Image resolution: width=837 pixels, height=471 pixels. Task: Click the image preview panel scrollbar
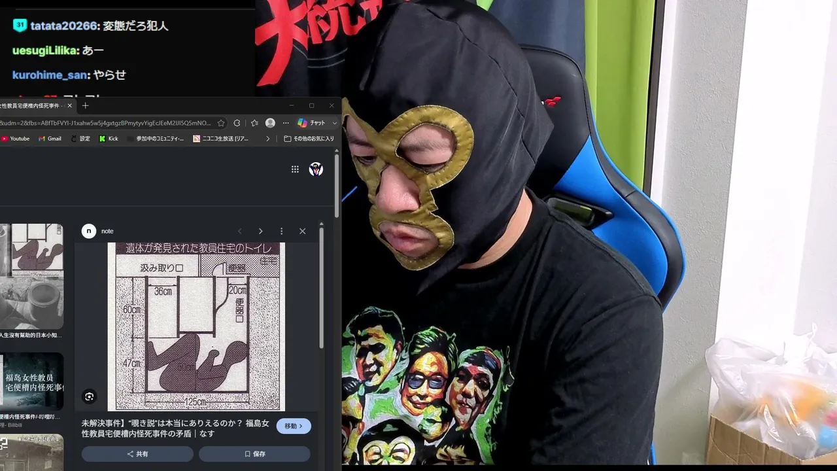click(x=321, y=288)
